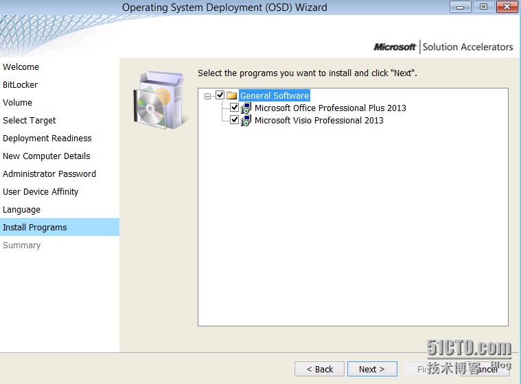521x384 pixels.
Task: Click the Summary step
Action: [21, 245]
